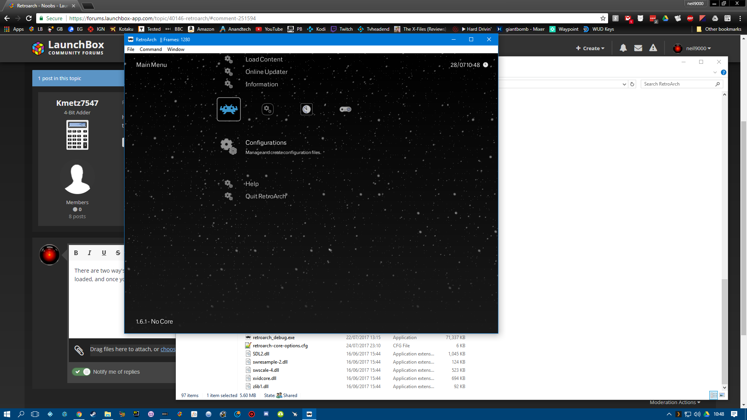Open Explorer help question mark icon

coord(724,72)
